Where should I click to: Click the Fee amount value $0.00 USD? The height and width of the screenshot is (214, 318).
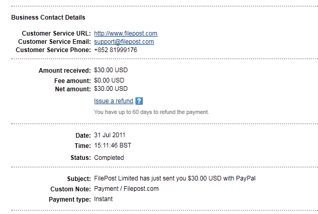click(x=109, y=80)
